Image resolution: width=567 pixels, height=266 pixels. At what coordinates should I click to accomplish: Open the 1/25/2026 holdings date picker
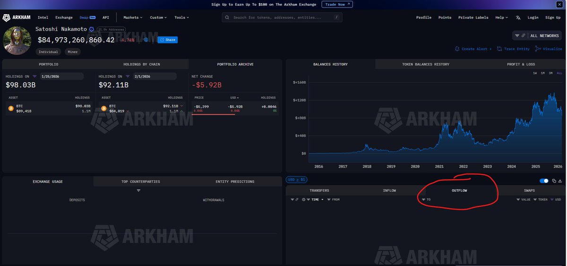point(61,76)
